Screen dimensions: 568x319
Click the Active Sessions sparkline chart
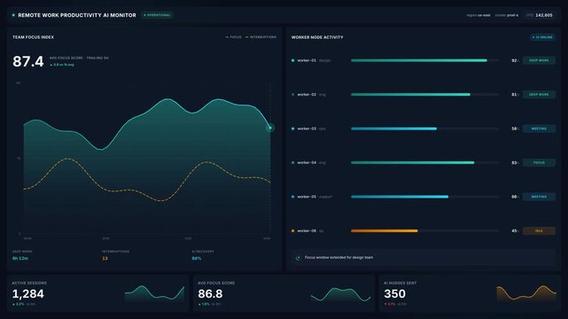pyautogui.click(x=154, y=293)
